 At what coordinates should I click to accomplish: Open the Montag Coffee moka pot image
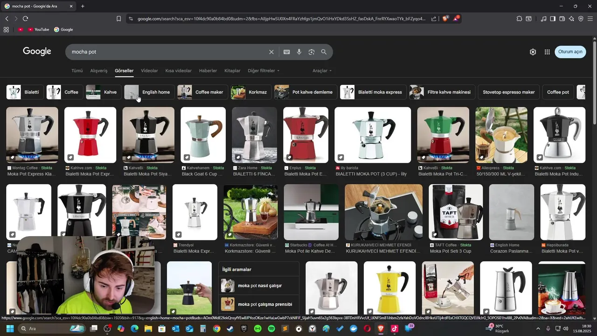point(32,135)
